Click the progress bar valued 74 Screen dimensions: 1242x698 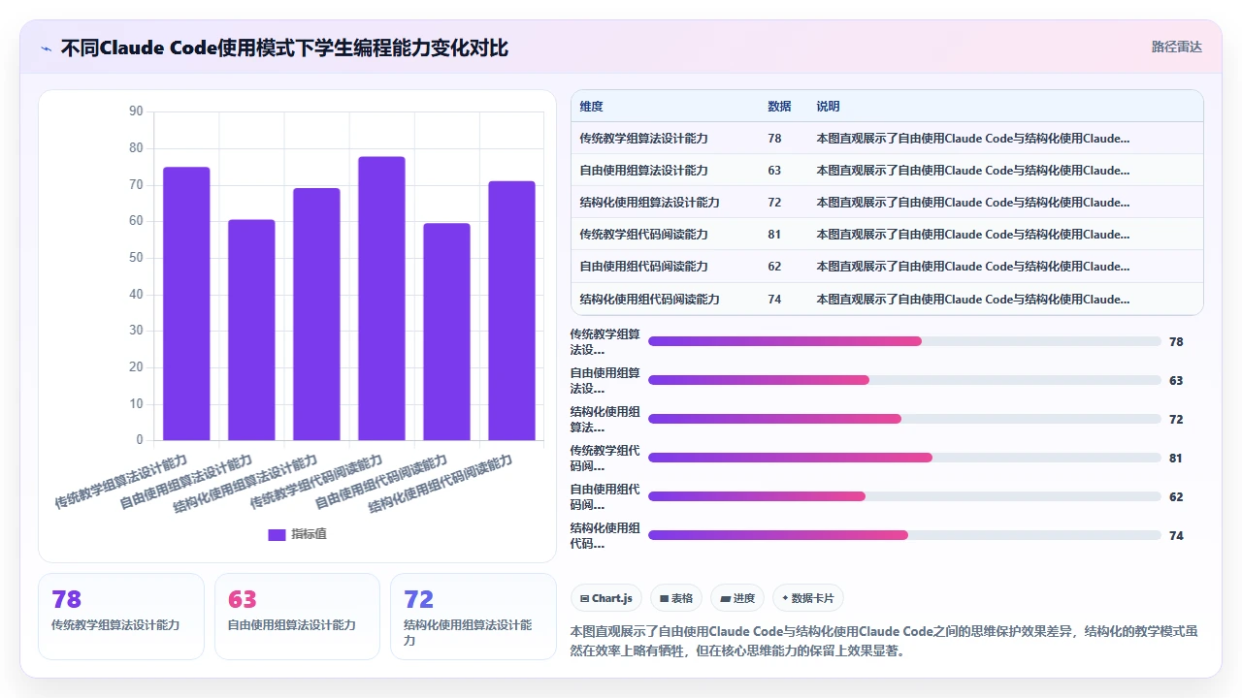click(x=904, y=535)
